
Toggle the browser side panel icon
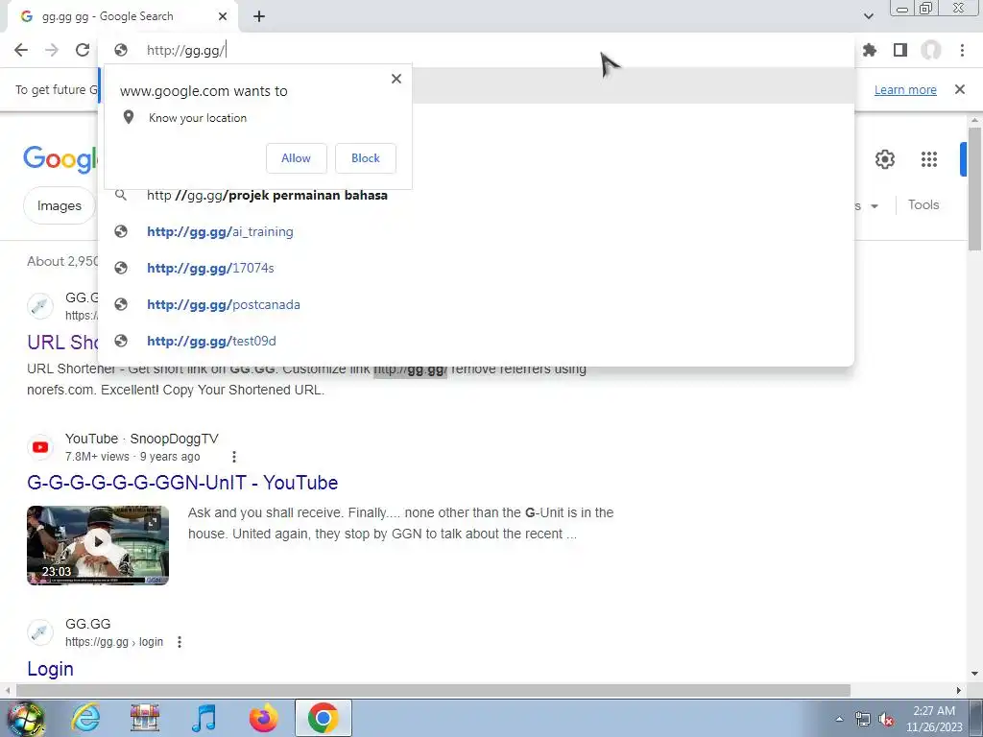[x=900, y=50]
